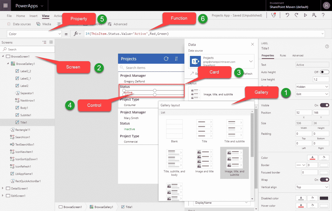Open Help with the question mark icon
This screenshot has width=332, height=211.
pos(323,15)
